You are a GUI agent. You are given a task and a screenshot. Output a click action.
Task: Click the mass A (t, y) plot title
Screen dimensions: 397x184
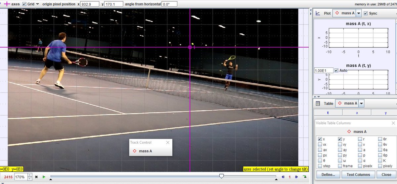click(x=359, y=65)
